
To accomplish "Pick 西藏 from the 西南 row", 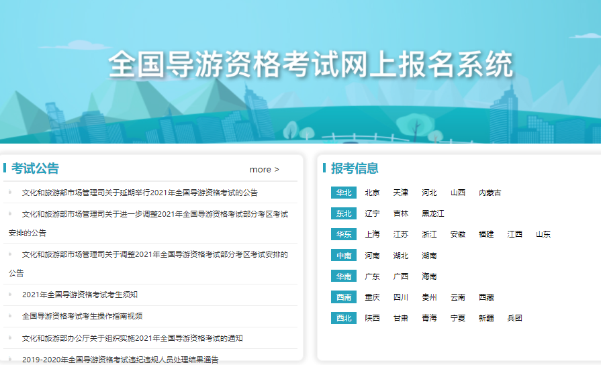I will coord(486,297).
